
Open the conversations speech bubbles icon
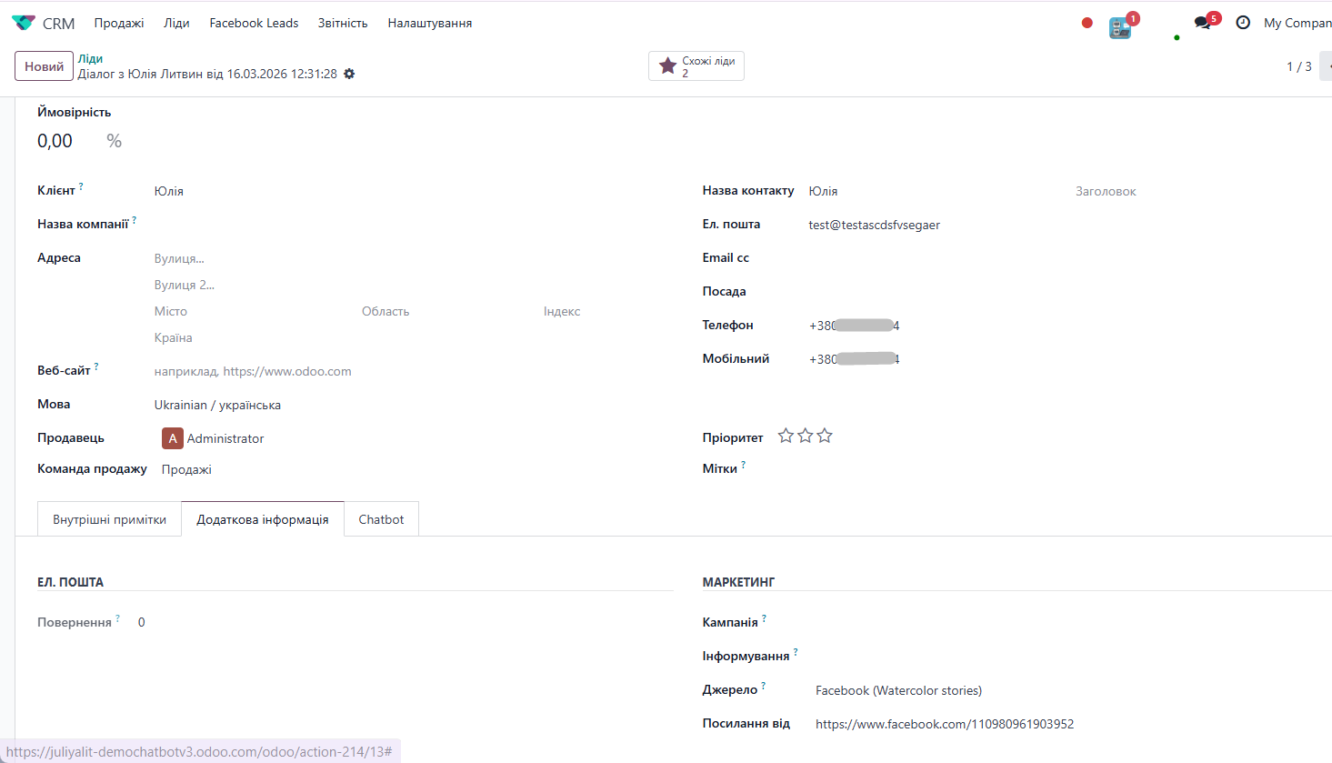coord(1203,23)
